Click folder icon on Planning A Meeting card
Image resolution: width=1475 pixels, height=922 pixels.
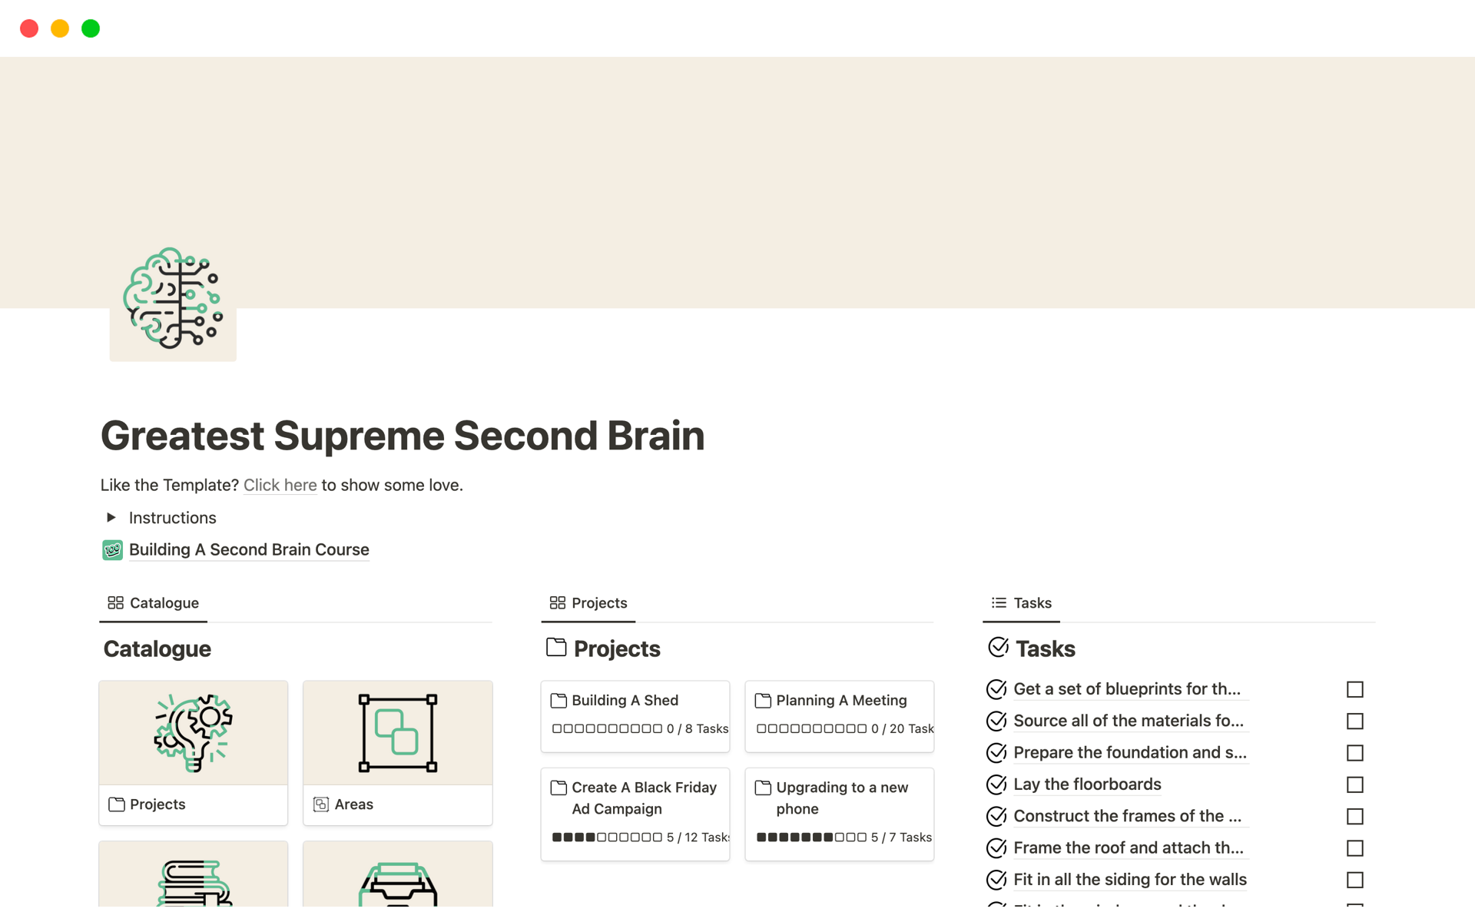tap(763, 701)
